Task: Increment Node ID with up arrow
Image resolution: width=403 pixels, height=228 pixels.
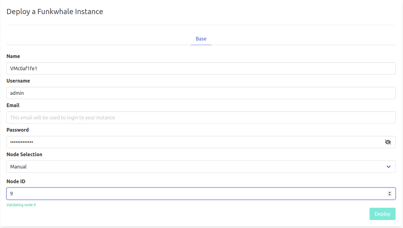Action: 389,192
